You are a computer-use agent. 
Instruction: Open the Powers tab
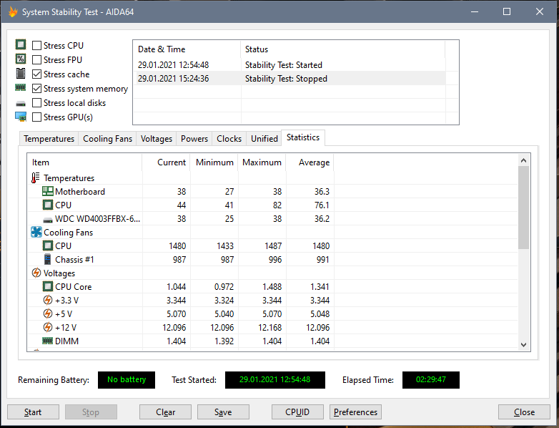point(194,139)
